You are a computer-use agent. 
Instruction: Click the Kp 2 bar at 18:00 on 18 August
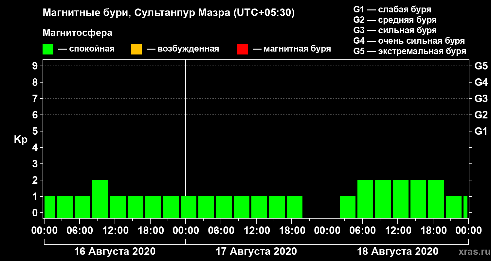pyautogui.click(x=436, y=199)
